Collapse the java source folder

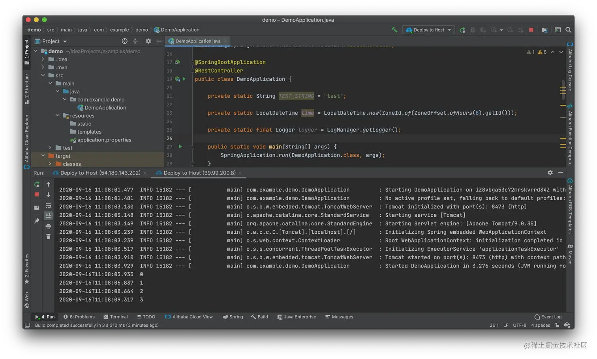point(58,91)
